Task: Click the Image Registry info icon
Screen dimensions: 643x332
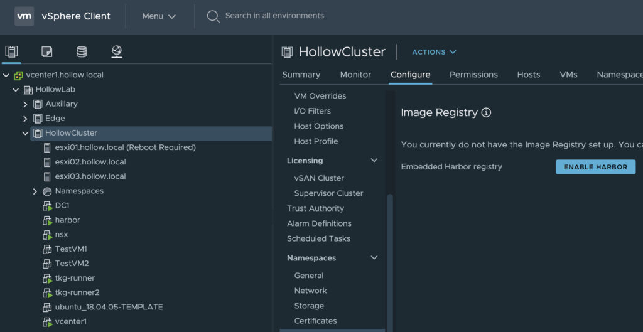Action: point(486,113)
